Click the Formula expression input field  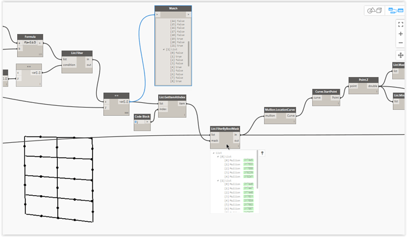coord(30,42)
